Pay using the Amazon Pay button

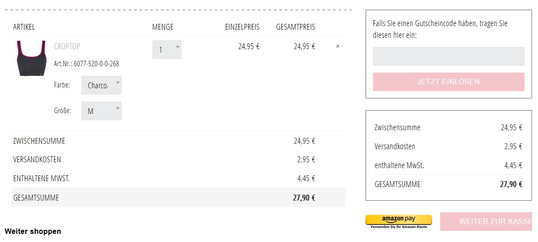(x=398, y=221)
